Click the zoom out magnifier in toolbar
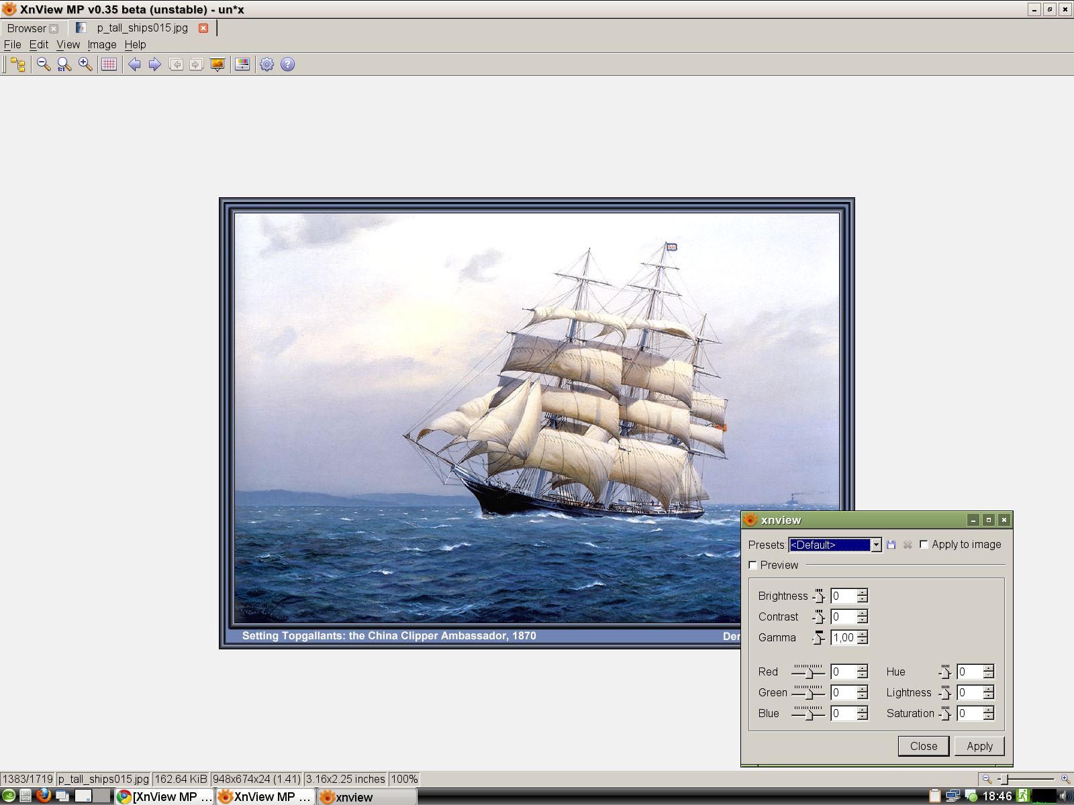Viewport: 1074px width, 805px height. click(x=44, y=64)
